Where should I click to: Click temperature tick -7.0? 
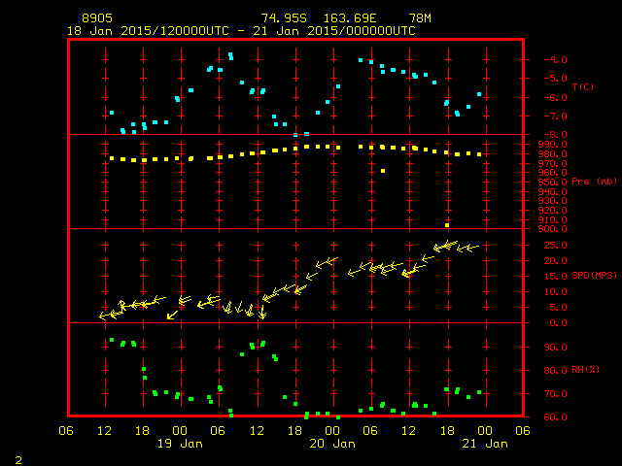(555, 116)
